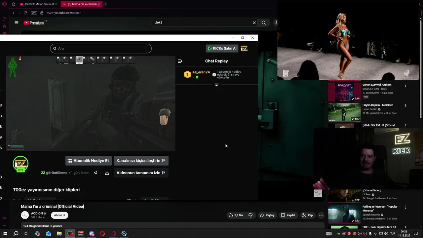This screenshot has width=423, height=238.
Task: Open Opera GX taskbar icon
Action: [113, 234]
